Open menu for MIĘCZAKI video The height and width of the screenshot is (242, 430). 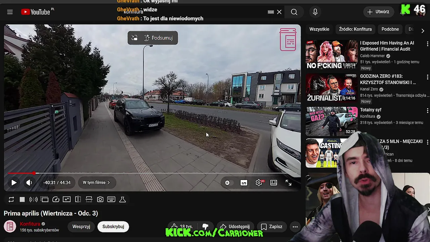(427, 142)
